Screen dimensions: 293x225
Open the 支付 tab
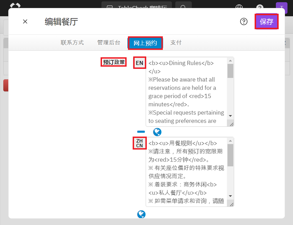[176, 42]
